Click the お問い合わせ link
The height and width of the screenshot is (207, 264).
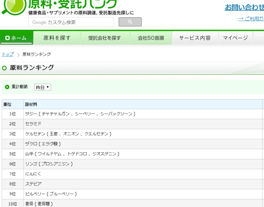tap(244, 7)
